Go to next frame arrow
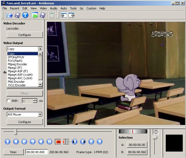This screenshot has width=186, height=158. (33, 142)
